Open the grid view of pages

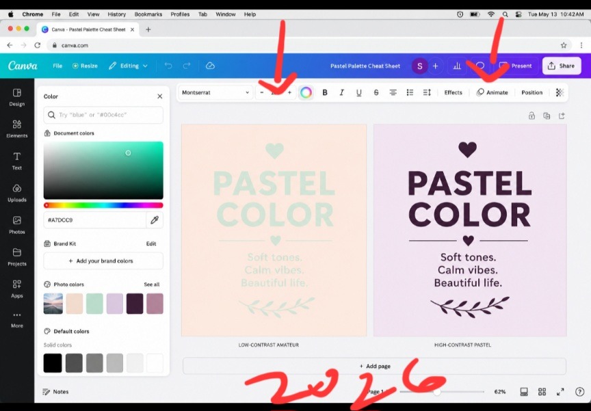coord(542,392)
